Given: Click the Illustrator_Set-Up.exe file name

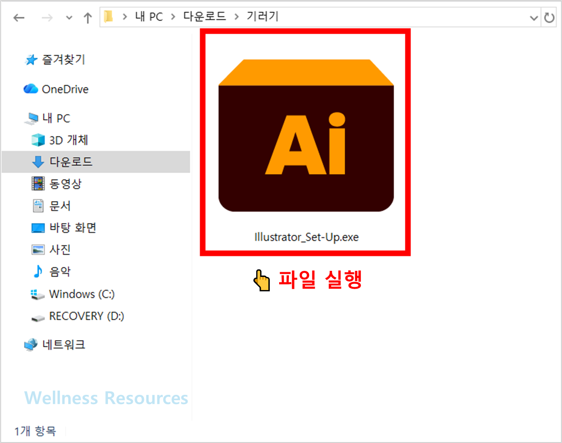Looking at the screenshot, I should [x=306, y=237].
